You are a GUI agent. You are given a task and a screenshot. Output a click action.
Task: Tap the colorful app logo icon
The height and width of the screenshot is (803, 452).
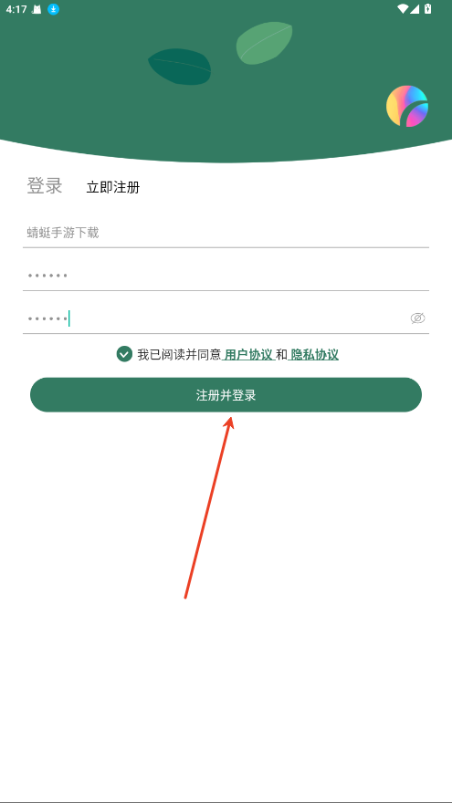tap(407, 106)
